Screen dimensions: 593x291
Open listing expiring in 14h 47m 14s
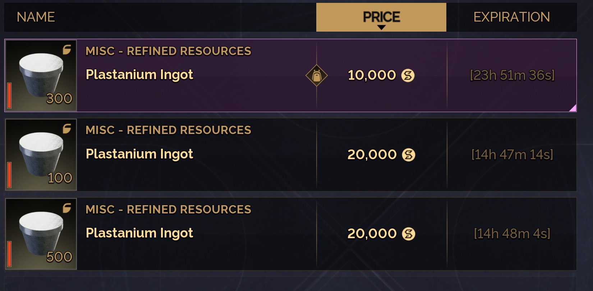(x=290, y=155)
